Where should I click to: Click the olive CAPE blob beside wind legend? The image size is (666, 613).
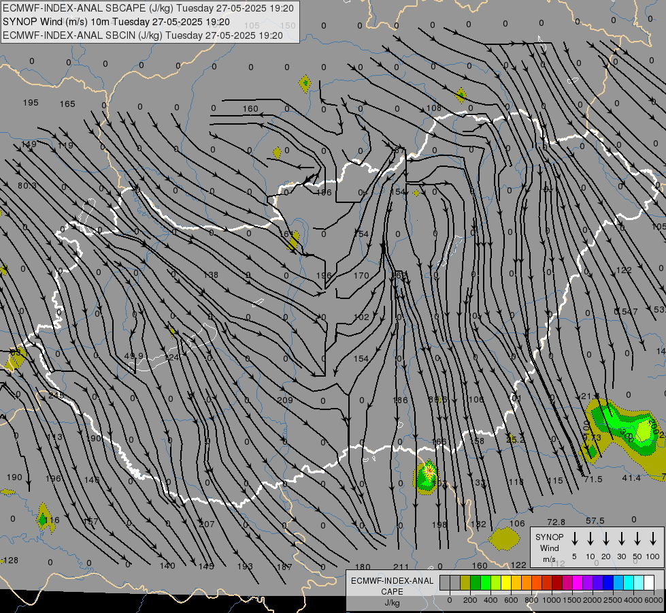(504, 539)
